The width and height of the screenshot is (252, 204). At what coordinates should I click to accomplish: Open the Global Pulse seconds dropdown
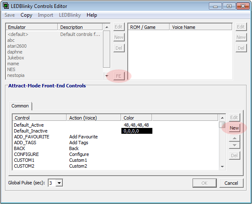click(59, 183)
